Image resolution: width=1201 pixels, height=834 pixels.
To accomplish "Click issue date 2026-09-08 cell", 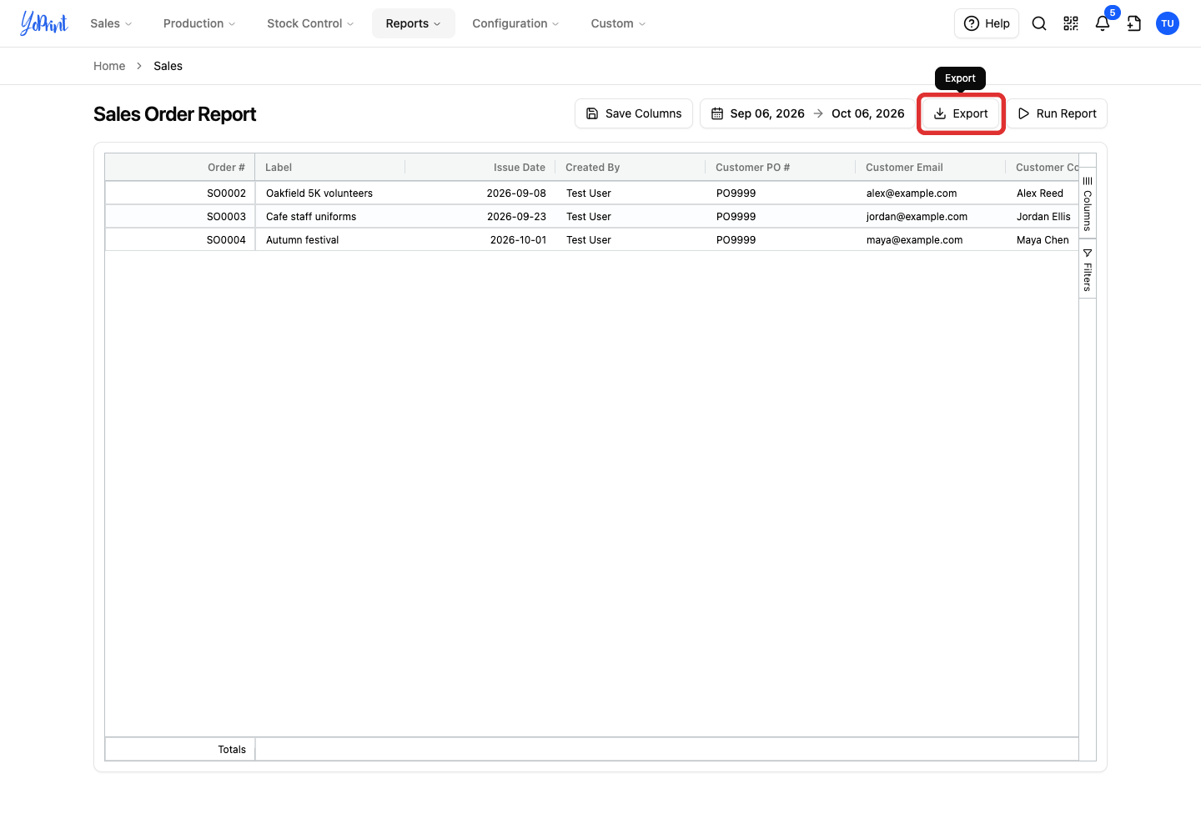I will pyautogui.click(x=480, y=193).
